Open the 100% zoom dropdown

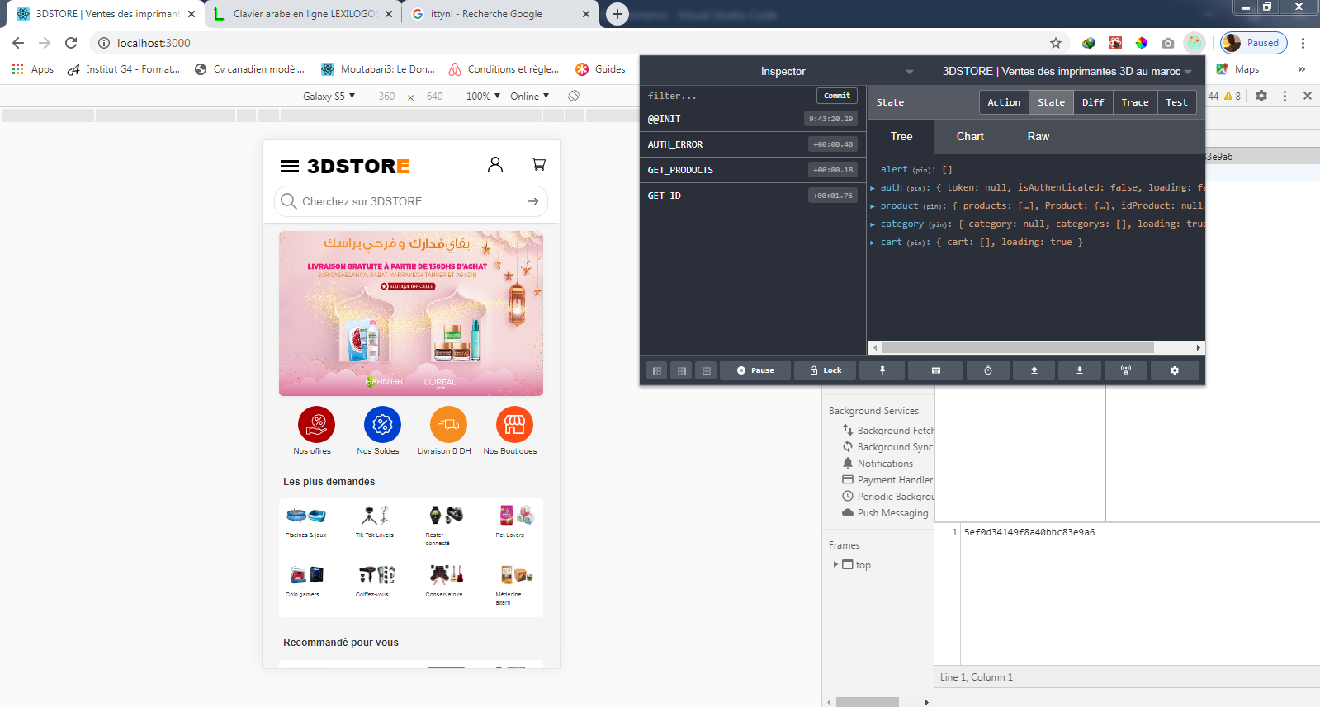[483, 96]
